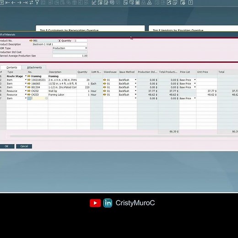Click the Each UoM cell for item 166065
Viewport: 238px width, 238px height.
pos(97,84)
